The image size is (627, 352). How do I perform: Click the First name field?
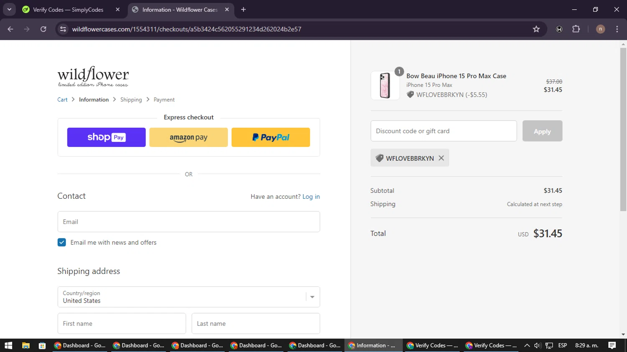point(122,324)
